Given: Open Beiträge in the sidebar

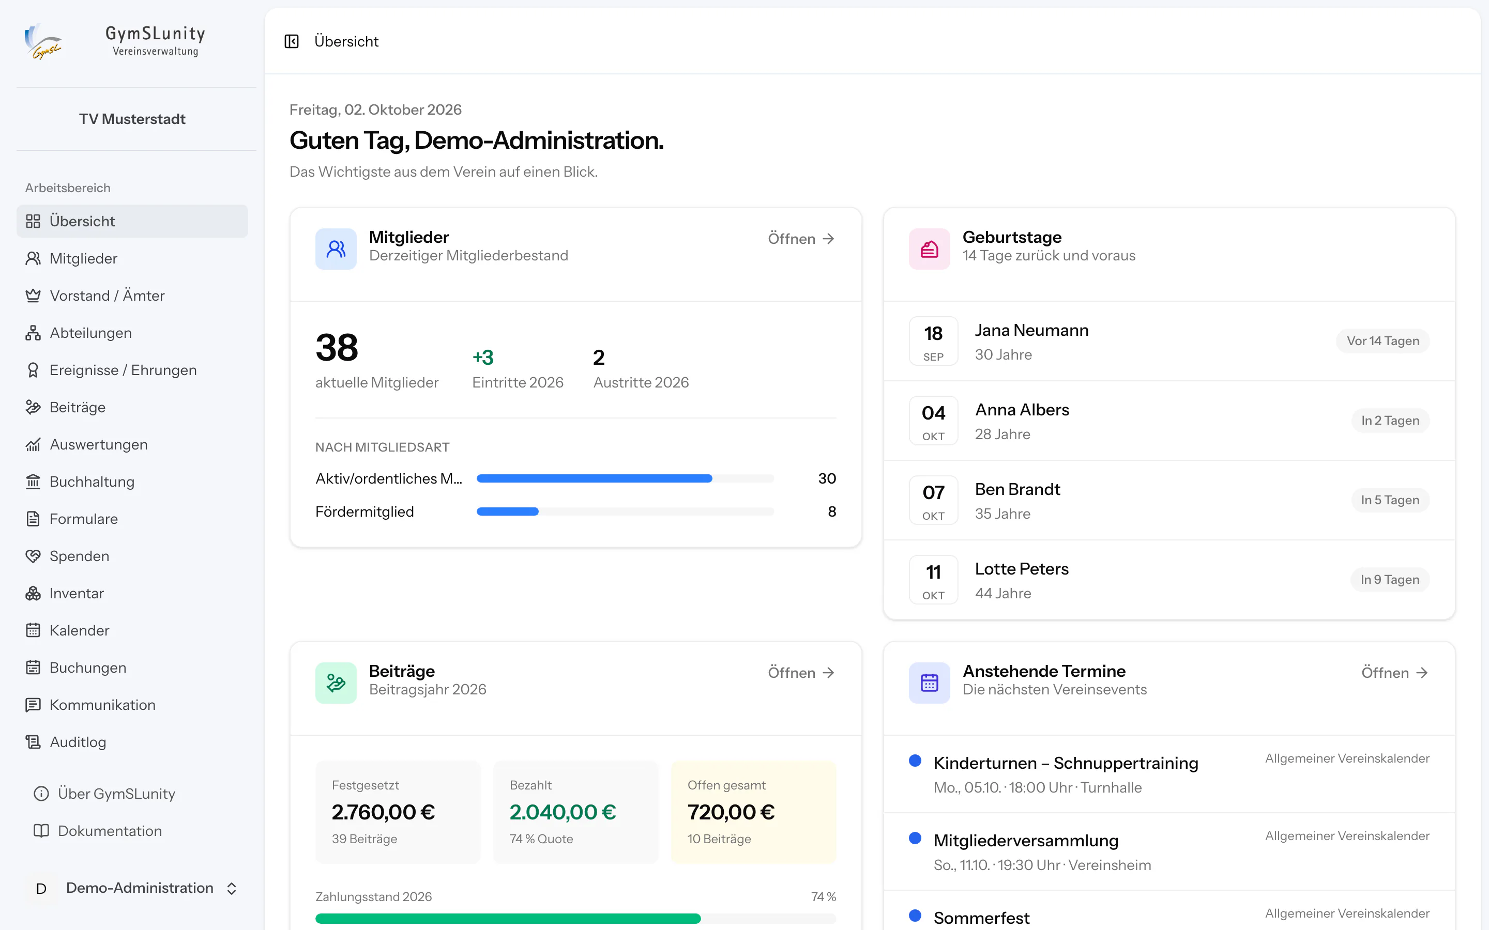Looking at the screenshot, I should [132, 407].
